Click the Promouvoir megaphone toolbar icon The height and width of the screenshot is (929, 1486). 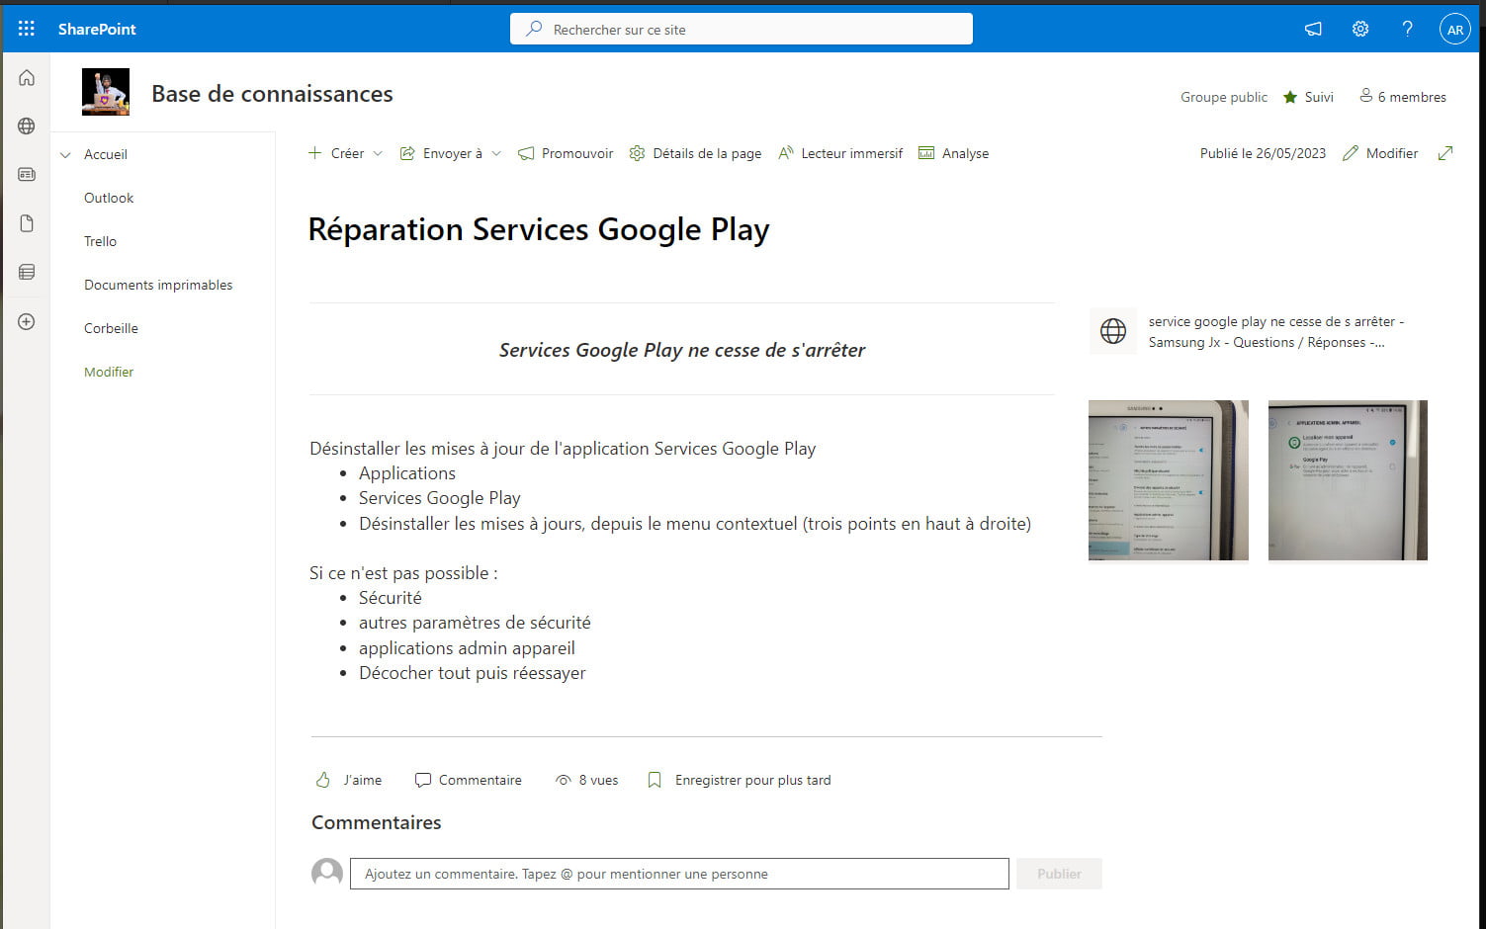526,153
